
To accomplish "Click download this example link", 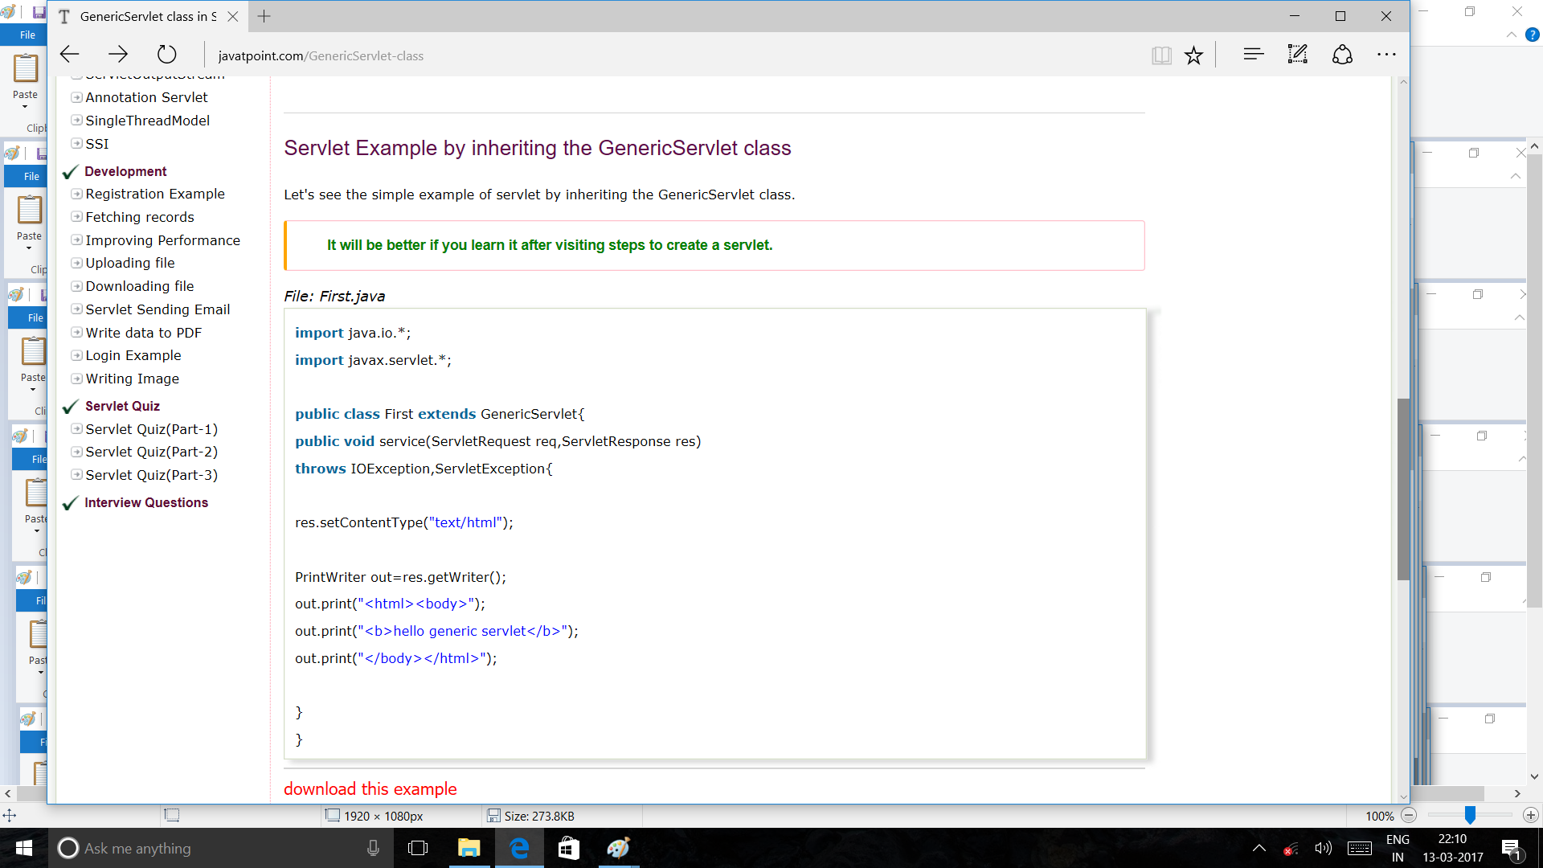I will point(370,789).
